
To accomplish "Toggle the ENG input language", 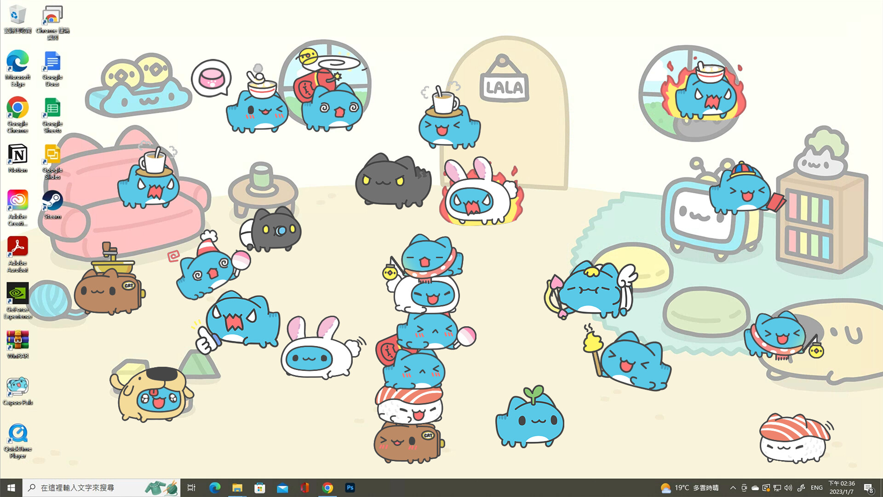I will click(x=816, y=487).
